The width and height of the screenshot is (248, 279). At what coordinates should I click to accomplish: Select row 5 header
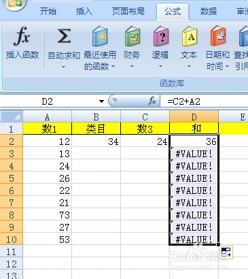click(12, 178)
